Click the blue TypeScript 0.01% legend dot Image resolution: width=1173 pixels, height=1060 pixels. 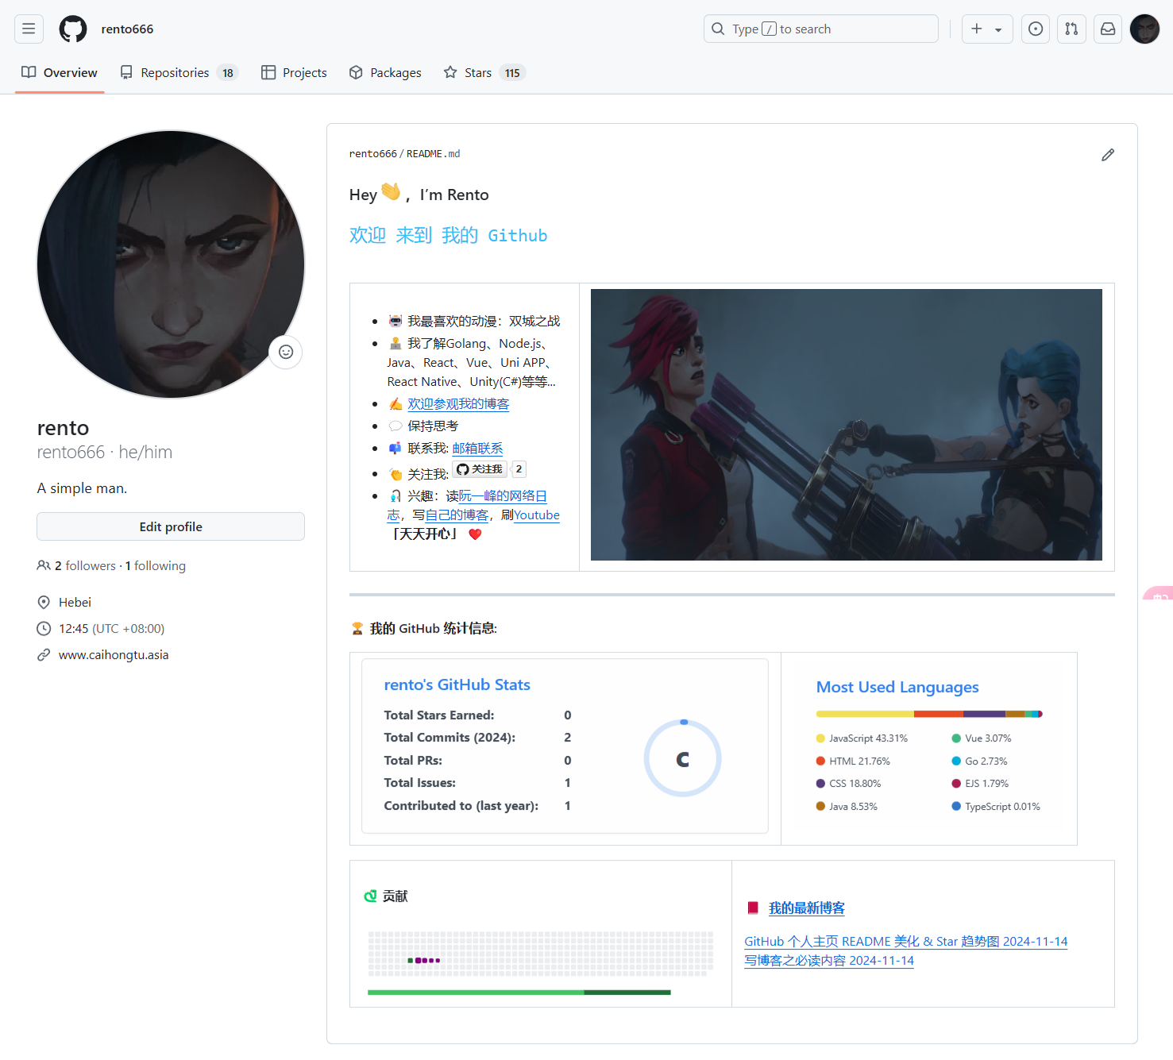coord(956,806)
